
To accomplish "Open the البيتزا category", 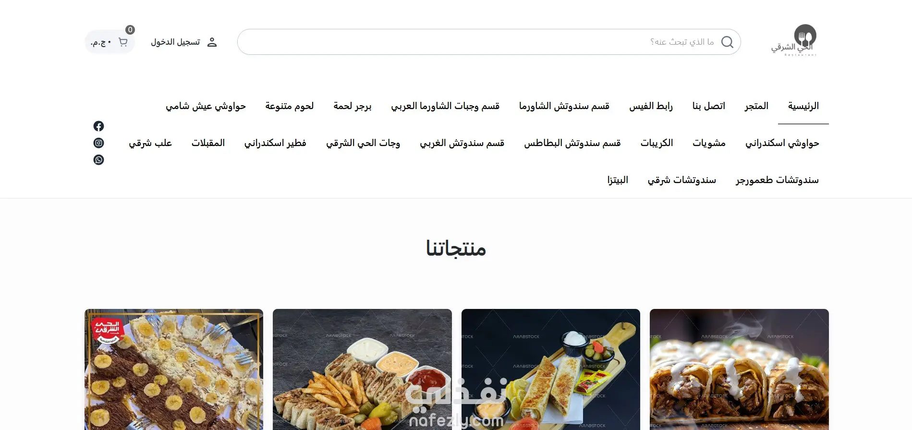I will click(x=617, y=180).
